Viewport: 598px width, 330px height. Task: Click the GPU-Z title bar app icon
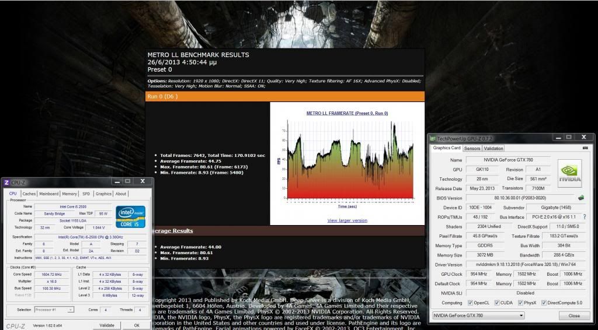(433, 138)
